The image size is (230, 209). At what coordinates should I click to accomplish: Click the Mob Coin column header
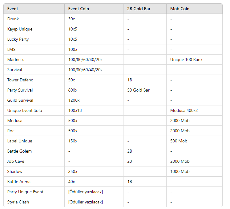pos(180,9)
